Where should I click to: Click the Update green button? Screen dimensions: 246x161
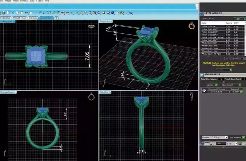pyautogui.click(x=216, y=85)
